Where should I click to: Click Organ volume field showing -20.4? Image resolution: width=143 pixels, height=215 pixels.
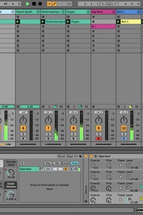pyautogui.click(x=74, y=112)
